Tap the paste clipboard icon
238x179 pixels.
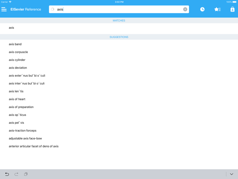click(26, 174)
